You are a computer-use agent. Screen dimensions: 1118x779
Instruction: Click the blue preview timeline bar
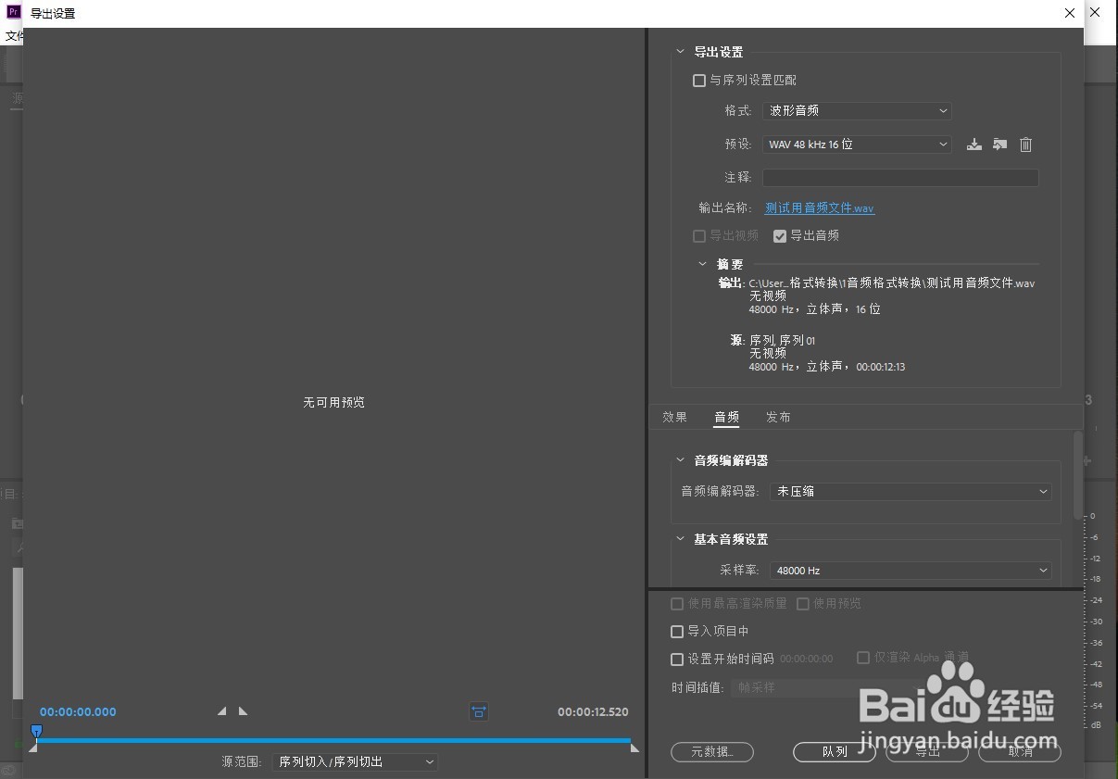333,741
